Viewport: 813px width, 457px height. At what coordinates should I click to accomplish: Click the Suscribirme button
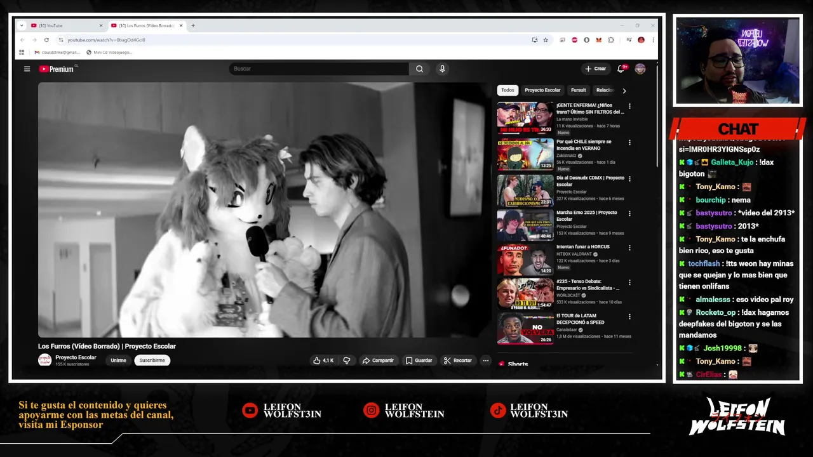tap(152, 361)
